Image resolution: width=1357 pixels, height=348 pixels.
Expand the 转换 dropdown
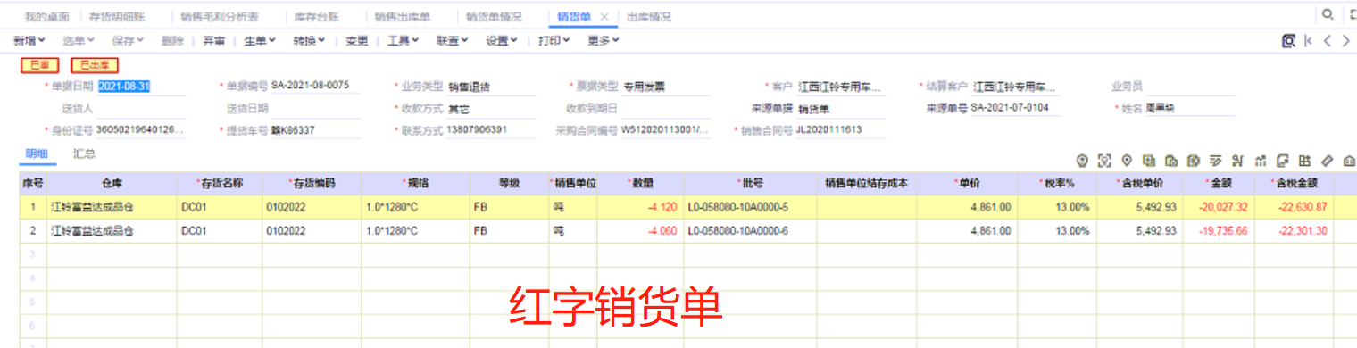pyautogui.click(x=309, y=41)
